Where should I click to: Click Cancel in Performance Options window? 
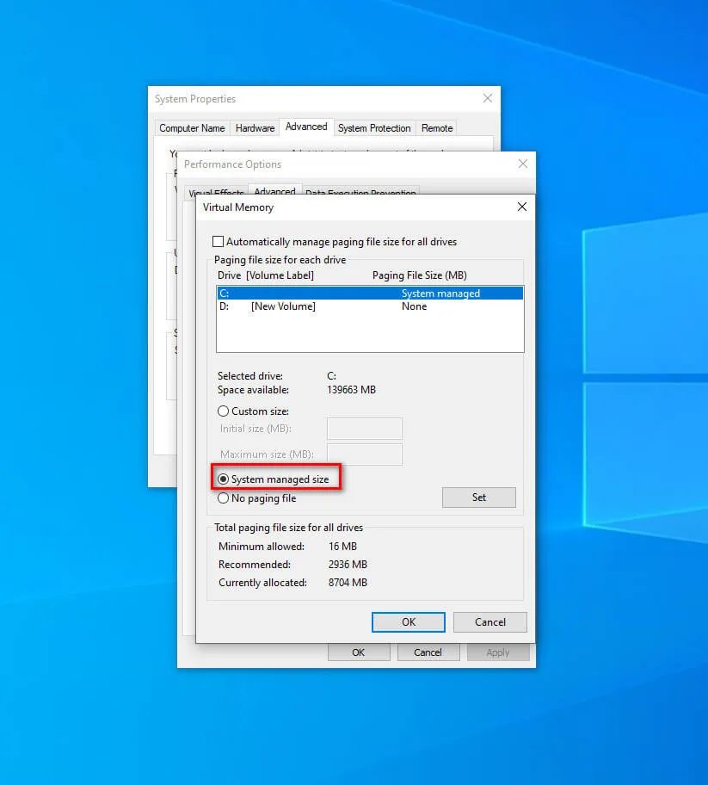(x=428, y=652)
